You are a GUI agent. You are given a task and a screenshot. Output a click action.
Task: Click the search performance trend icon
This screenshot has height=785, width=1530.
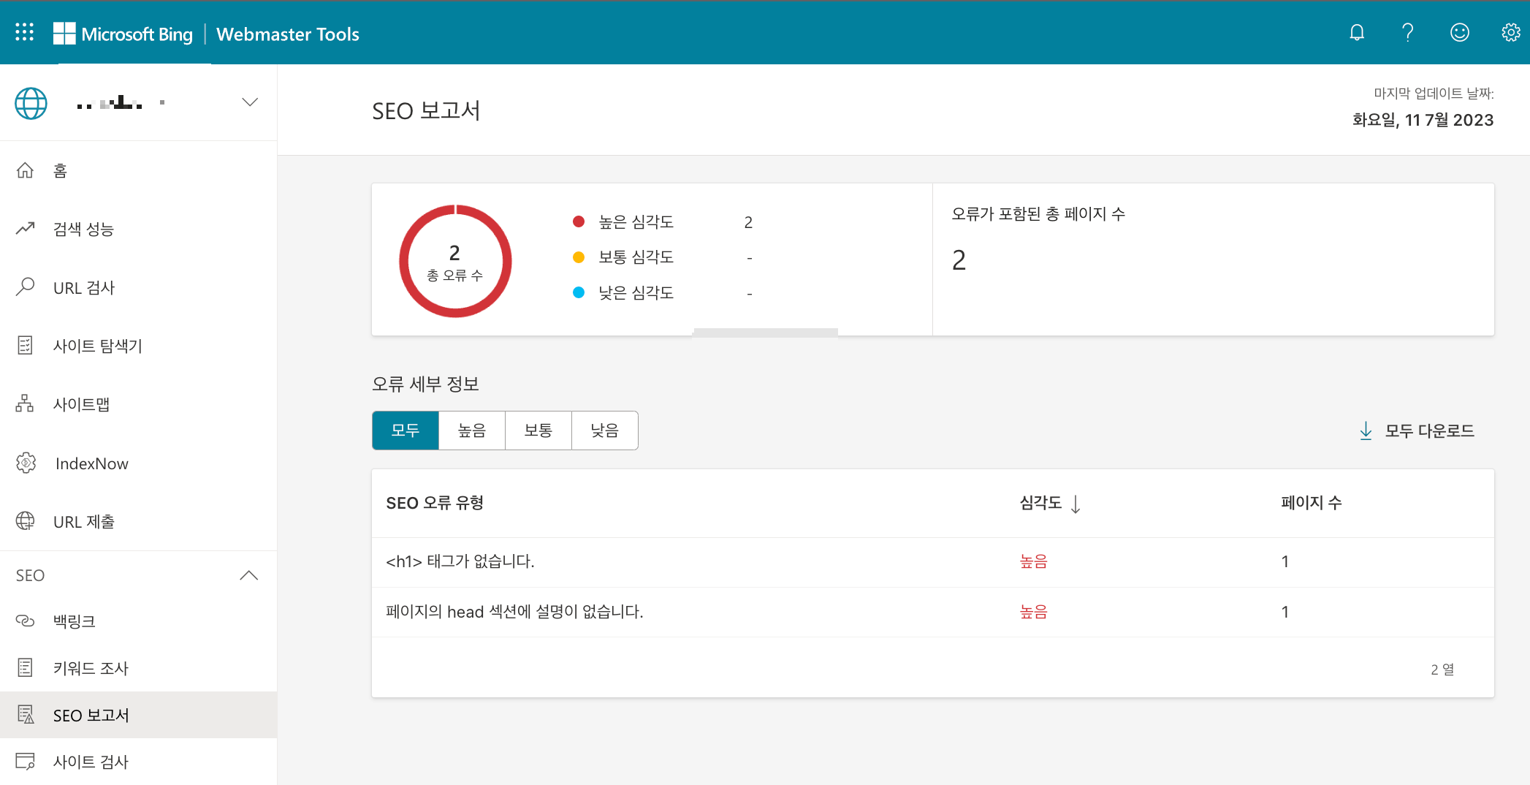[25, 228]
